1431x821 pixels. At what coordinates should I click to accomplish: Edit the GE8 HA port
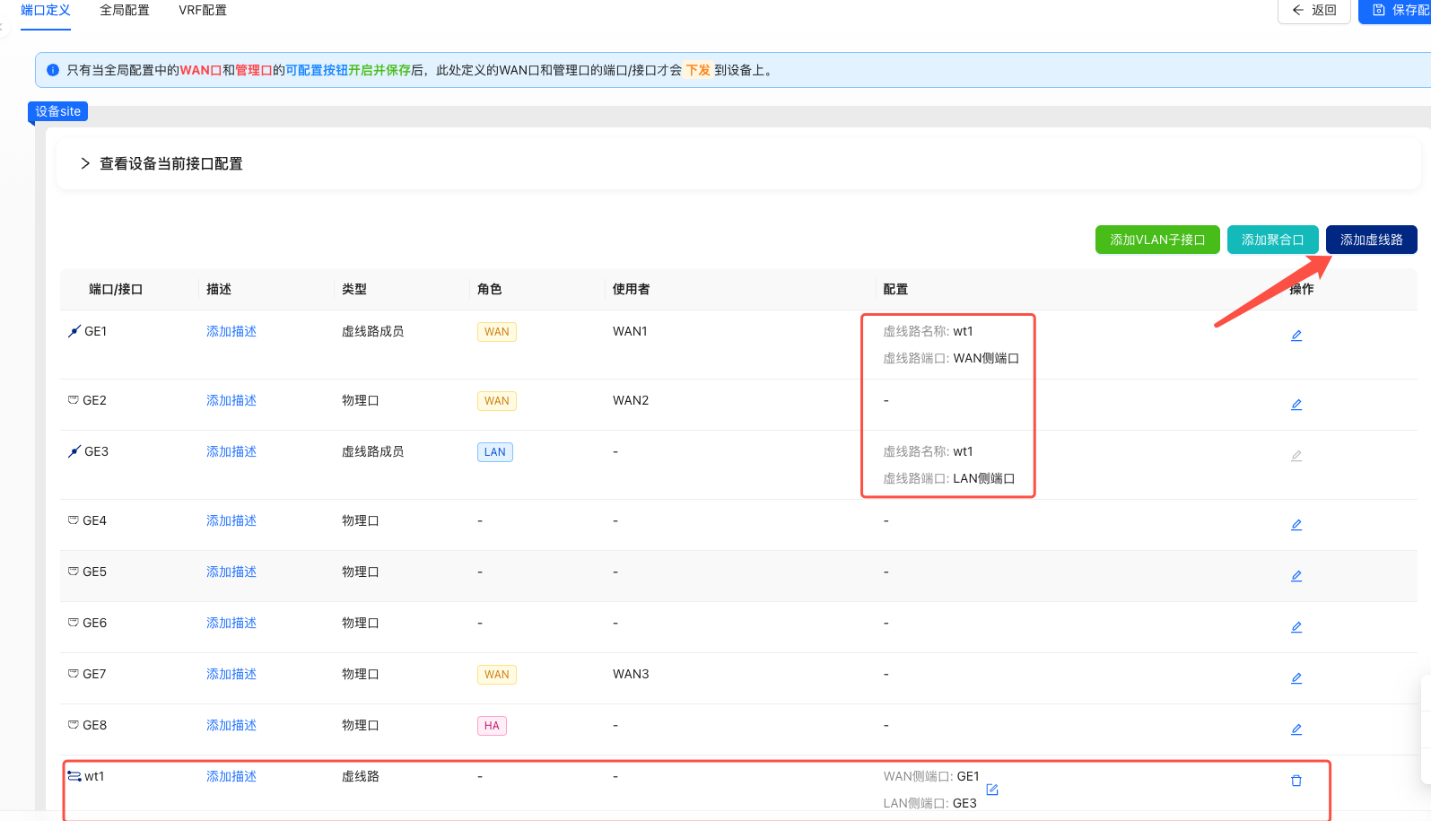[x=1296, y=729]
